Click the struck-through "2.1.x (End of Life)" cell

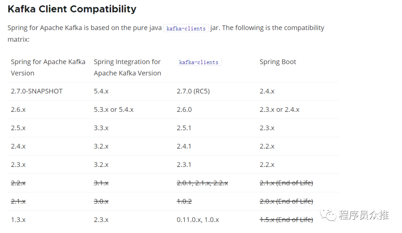click(286, 183)
